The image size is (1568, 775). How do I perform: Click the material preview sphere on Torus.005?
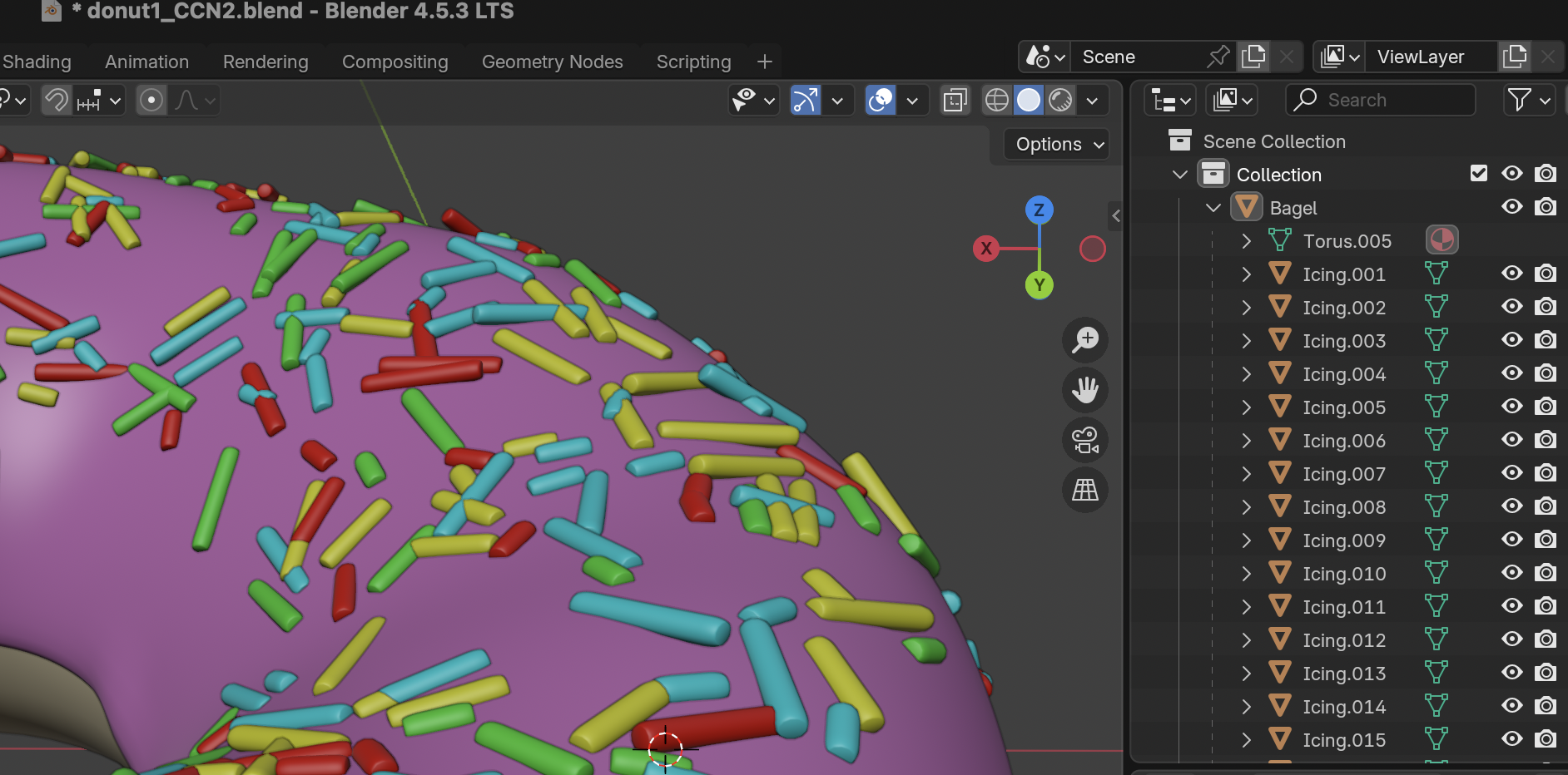tap(1442, 239)
